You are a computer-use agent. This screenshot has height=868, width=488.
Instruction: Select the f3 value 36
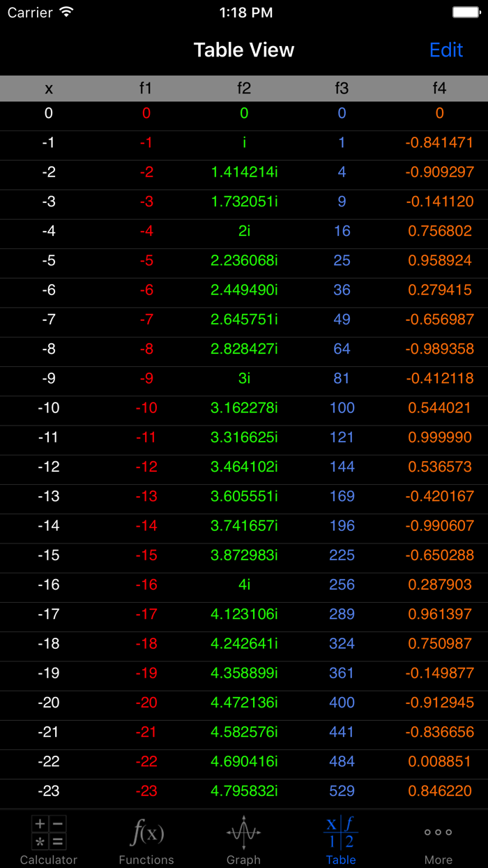[342, 290]
